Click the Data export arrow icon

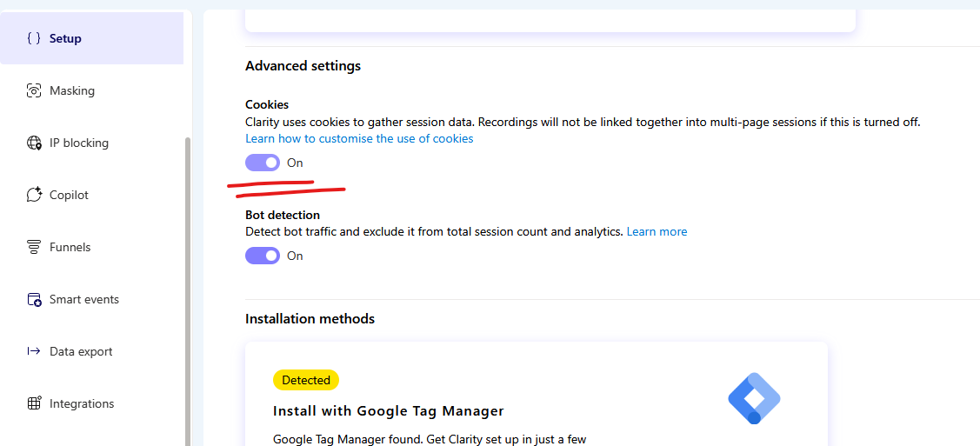34,351
